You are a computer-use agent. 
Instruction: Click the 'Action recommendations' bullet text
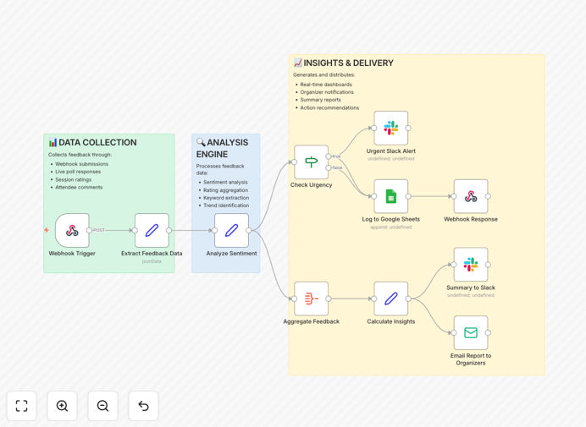tap(329, 107)
